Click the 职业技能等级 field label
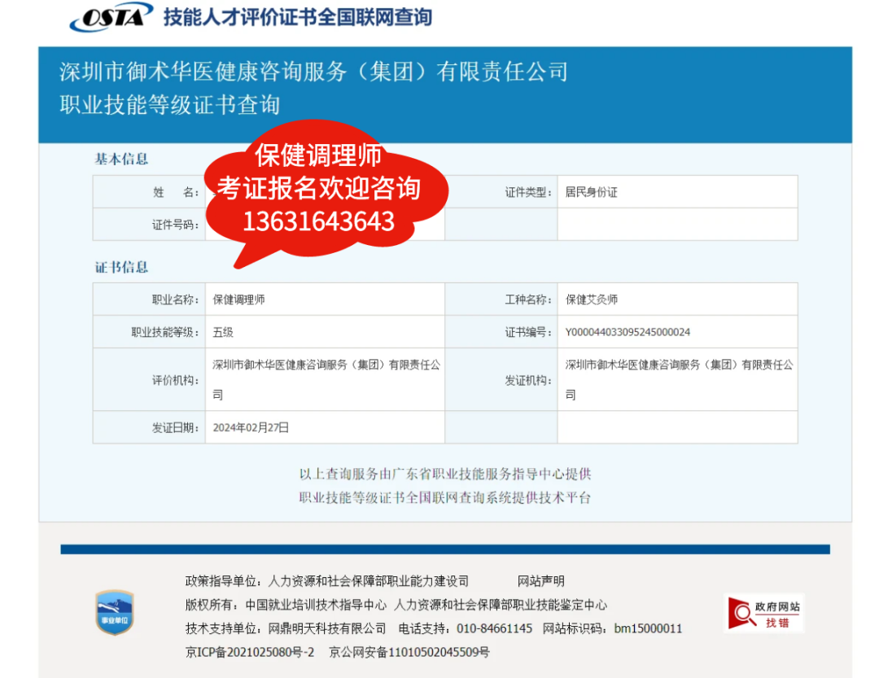Image resolution: width=879 pixels, height=678 pixels. (x=164, y=332)
